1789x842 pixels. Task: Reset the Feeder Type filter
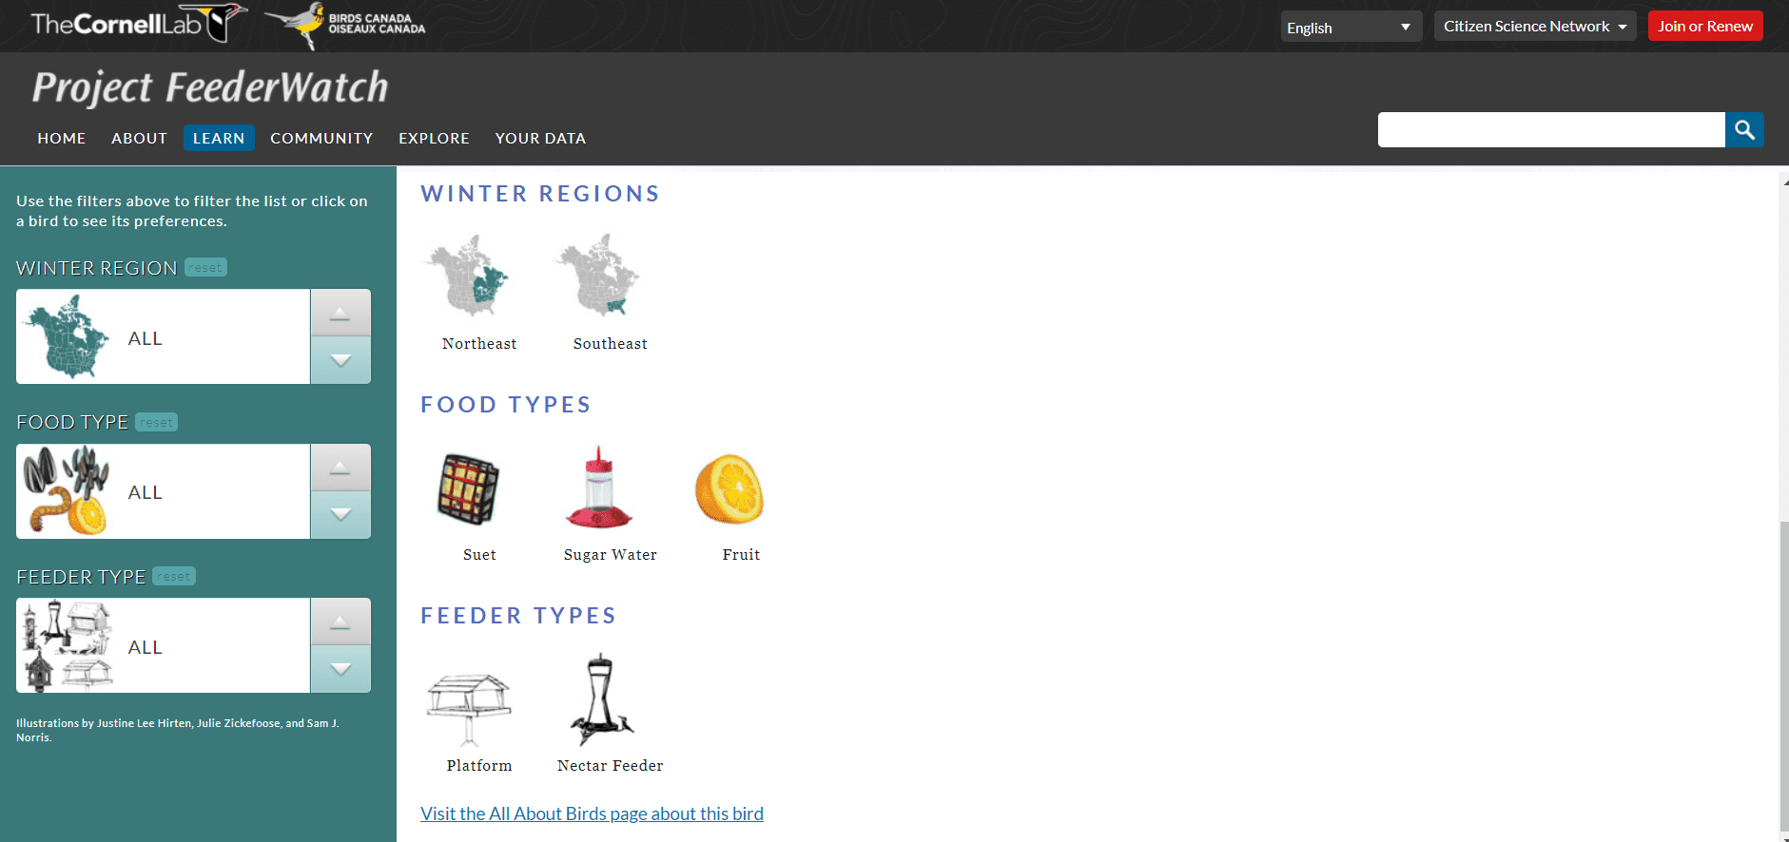[x=174, y=576]
